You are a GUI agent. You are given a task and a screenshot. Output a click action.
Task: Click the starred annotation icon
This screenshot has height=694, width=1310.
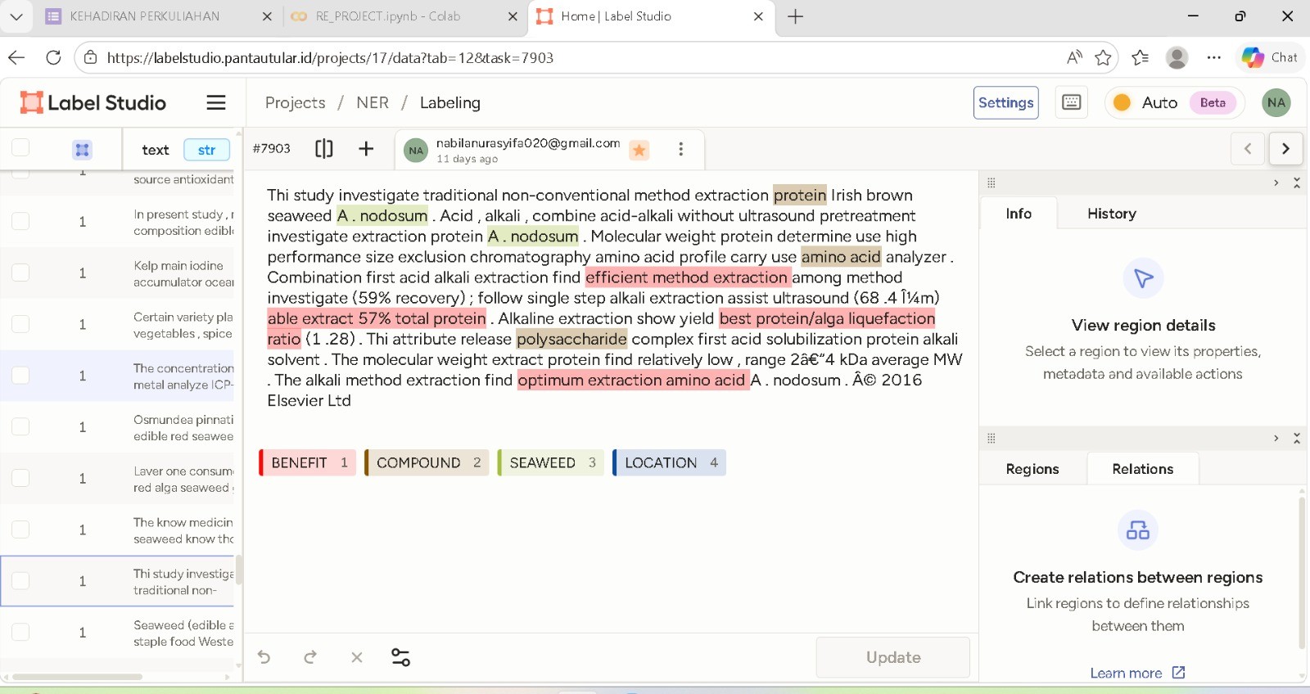pyautogui.click(x=639, y=150)
